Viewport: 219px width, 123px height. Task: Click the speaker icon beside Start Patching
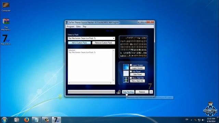[119, 92]
